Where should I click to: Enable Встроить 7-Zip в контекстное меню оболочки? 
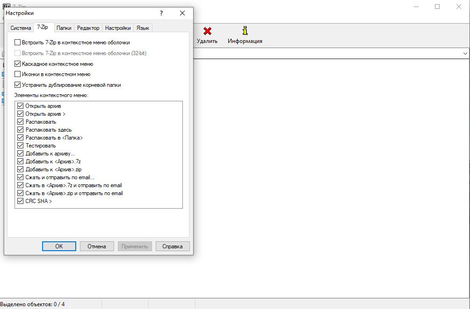(17, 42)
